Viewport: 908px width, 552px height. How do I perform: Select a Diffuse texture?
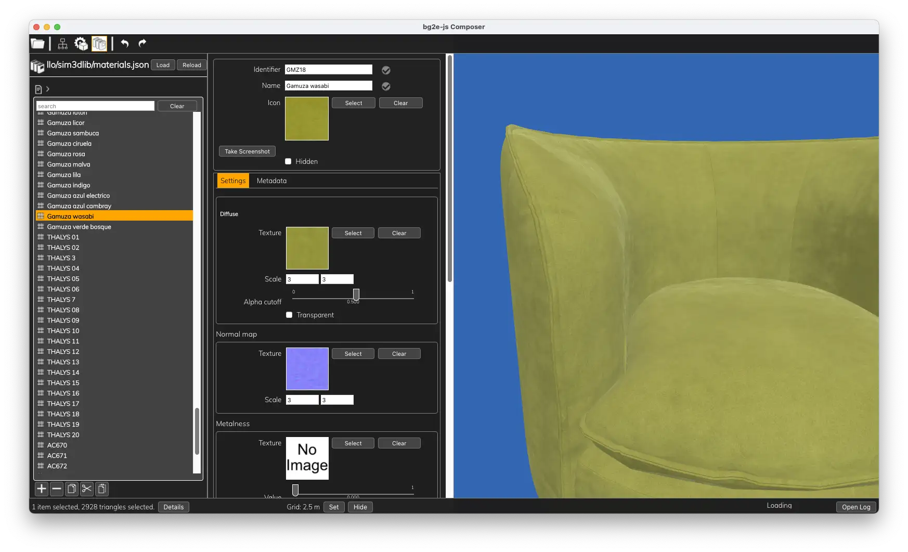pos(353,233)
